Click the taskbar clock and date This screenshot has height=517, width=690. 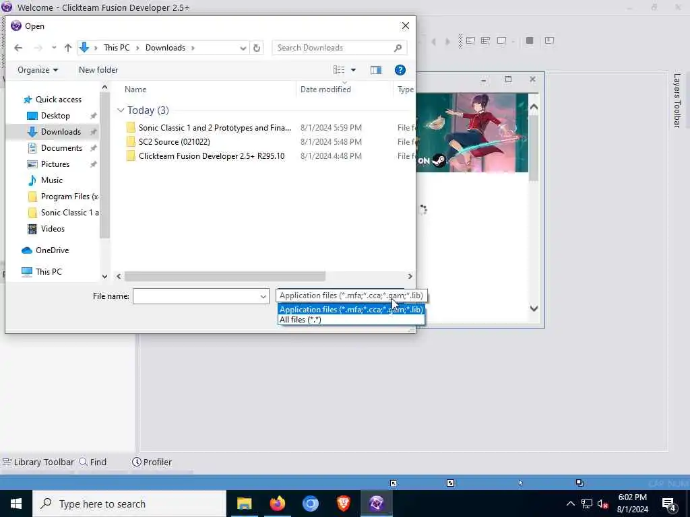[632, 504]
